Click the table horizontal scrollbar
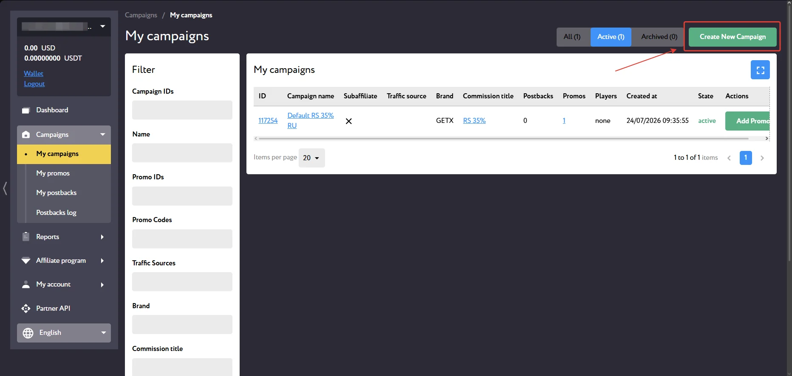Image resolution: width=792 pixels, height=376 pixels. click(x=503, y=139)
